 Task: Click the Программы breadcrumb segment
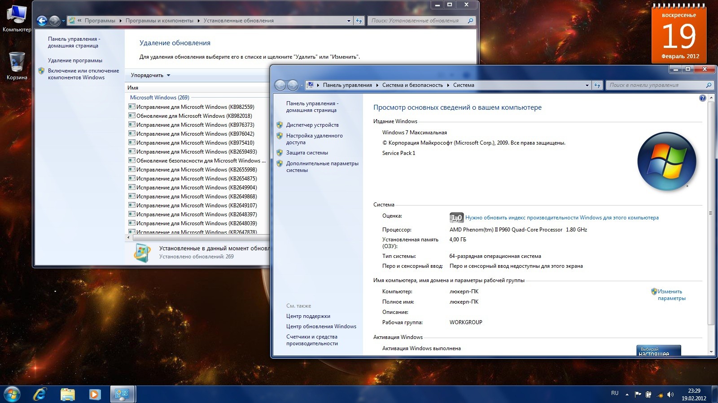pyautogui.click(x=100, y=21)
